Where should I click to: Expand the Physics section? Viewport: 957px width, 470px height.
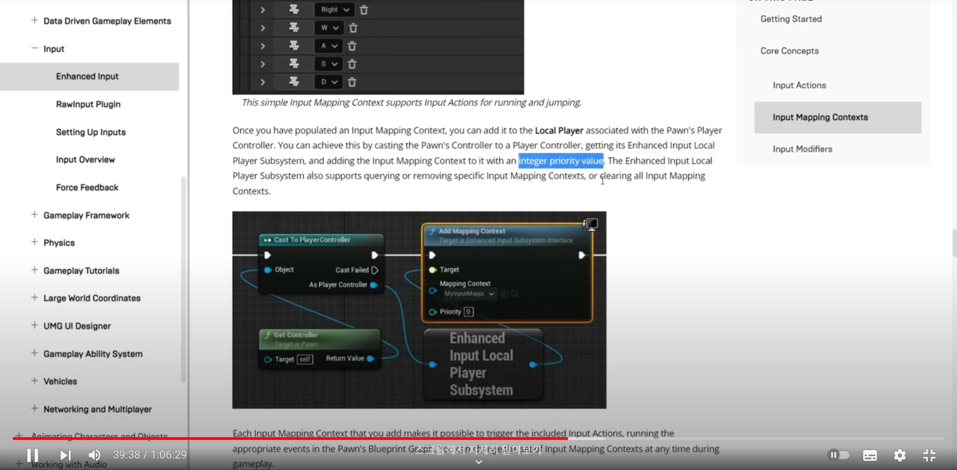click(x=34, y=242)
